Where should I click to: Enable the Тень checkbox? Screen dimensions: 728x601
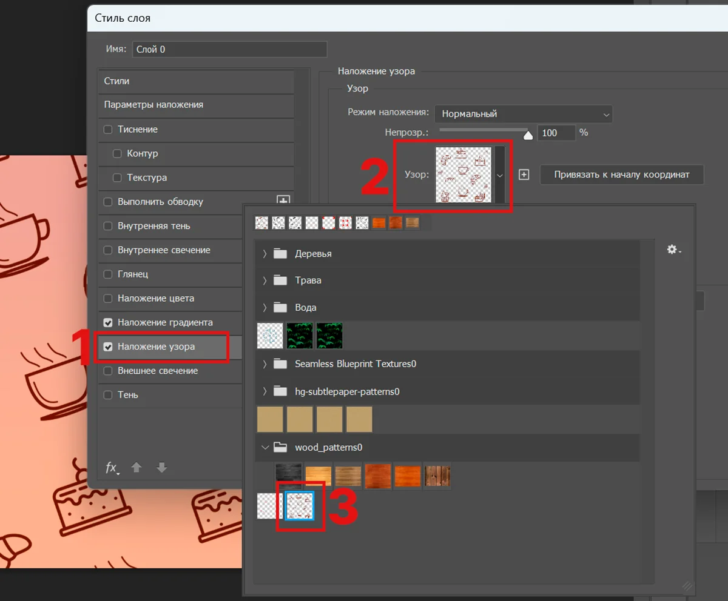[108, 395]
